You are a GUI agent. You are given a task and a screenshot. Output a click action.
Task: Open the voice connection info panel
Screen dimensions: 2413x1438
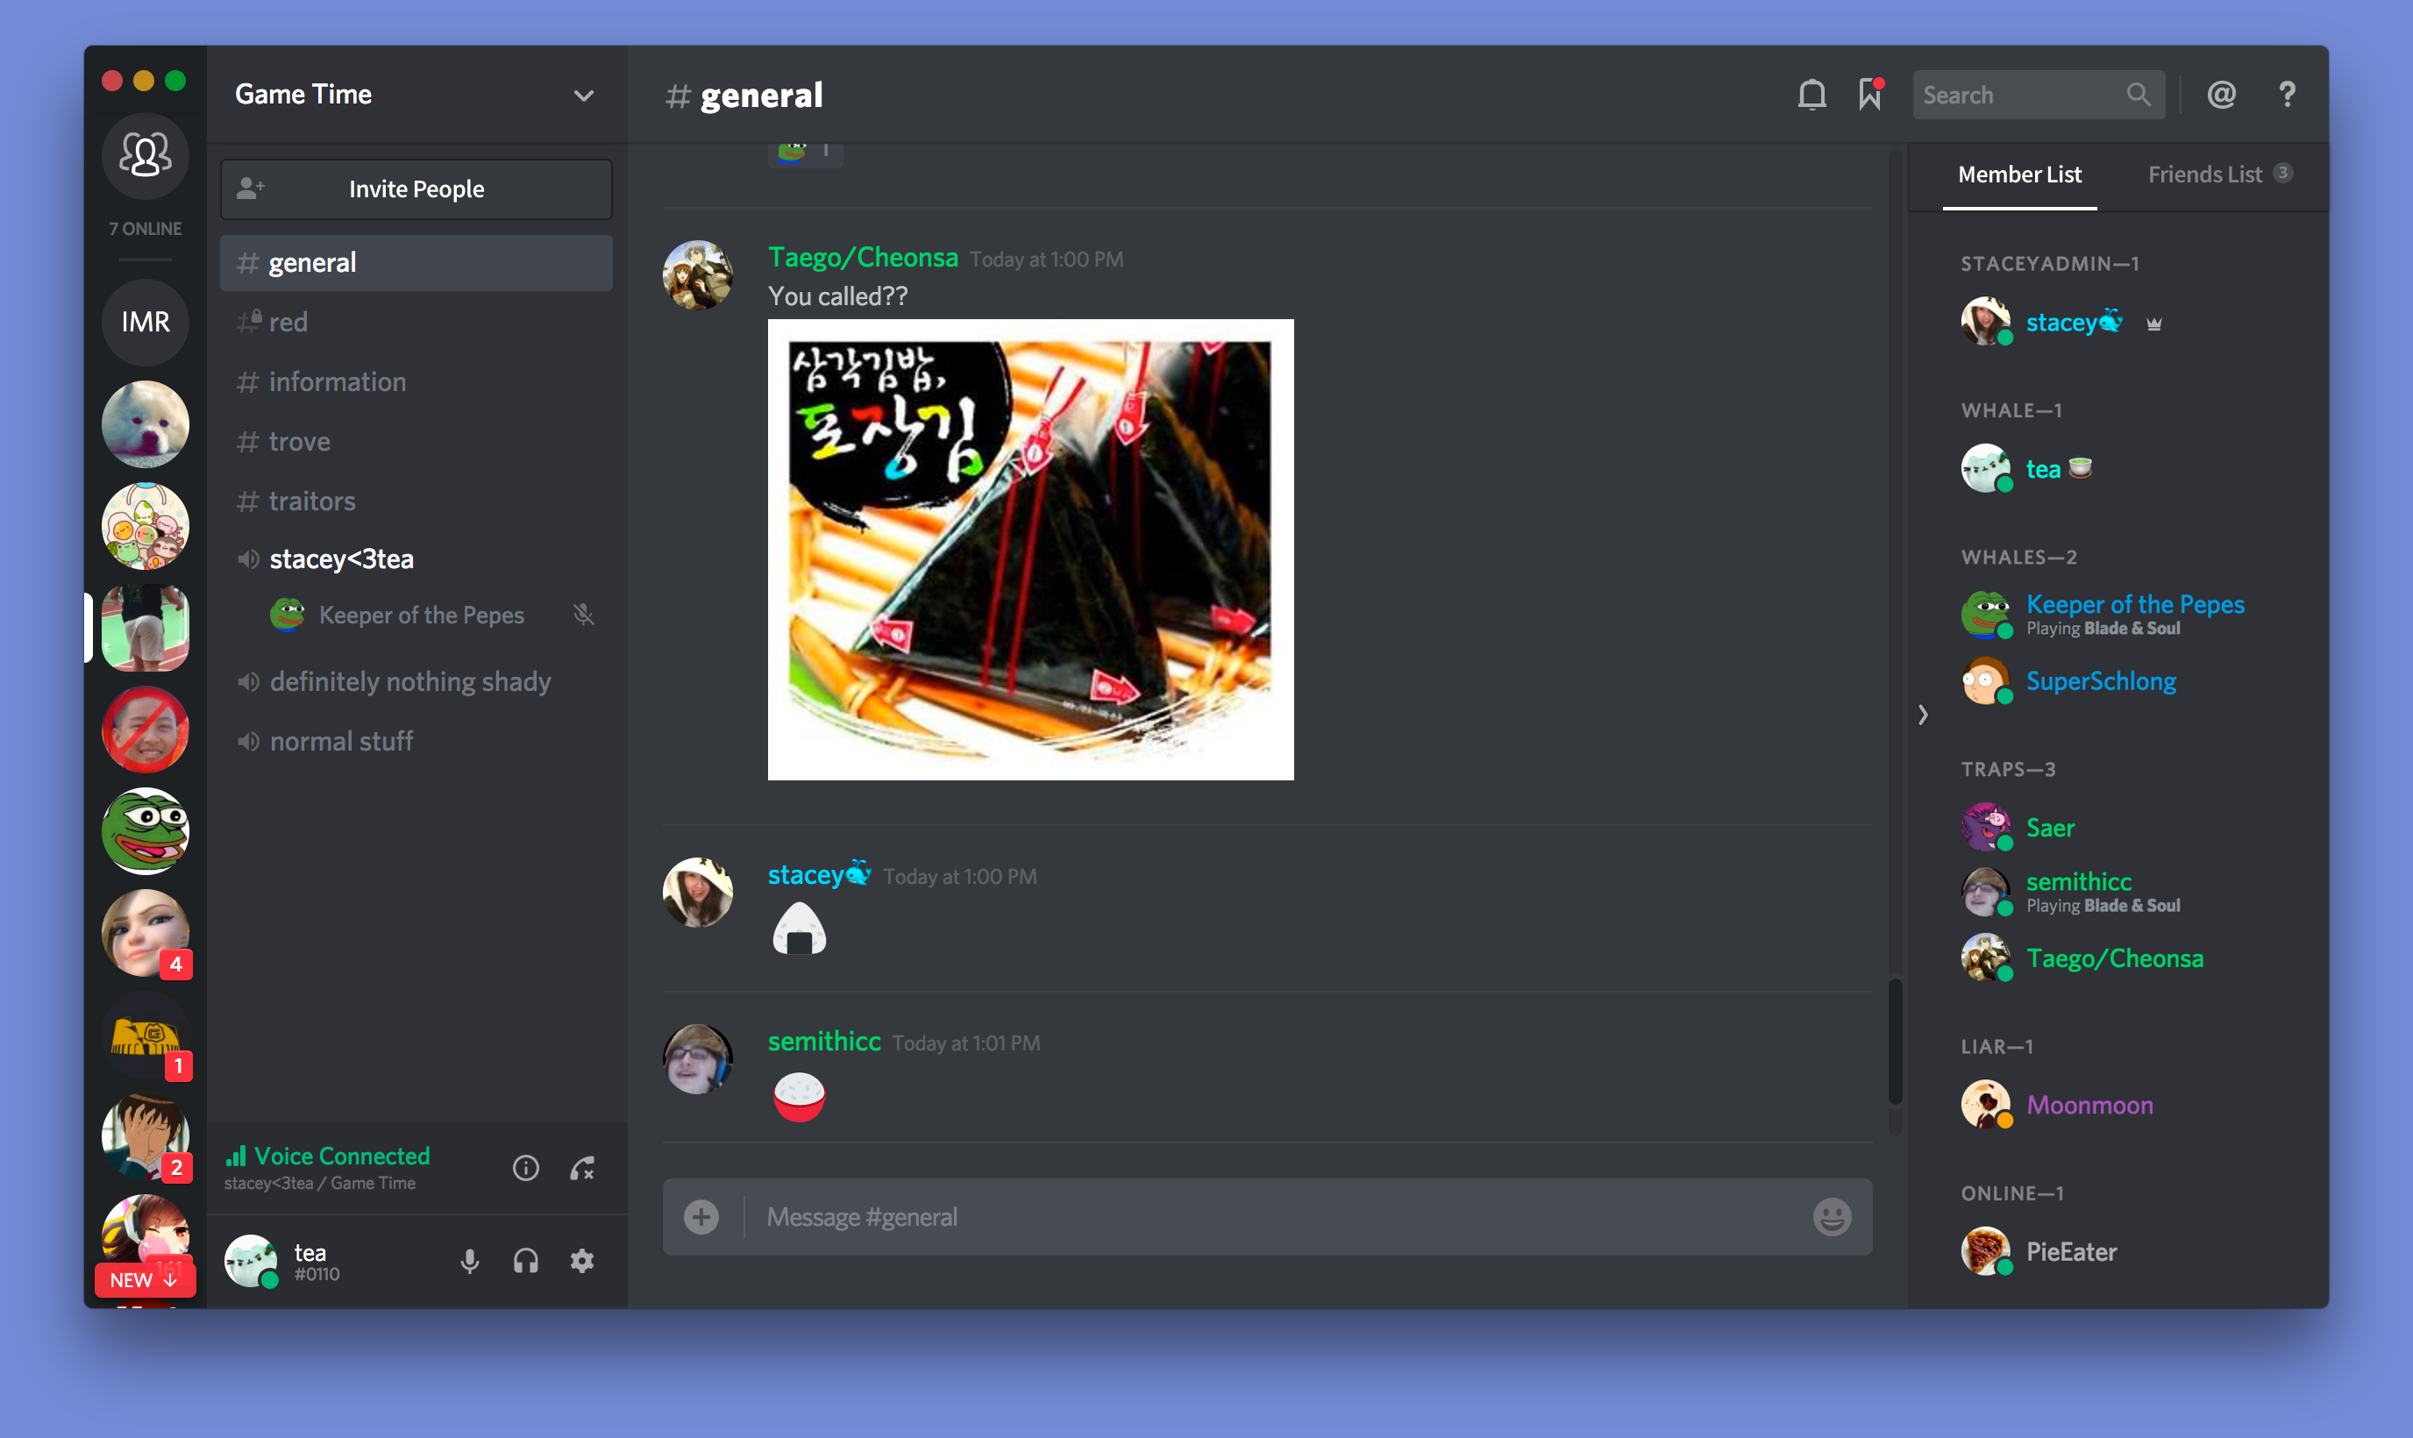click(523, 1166)
